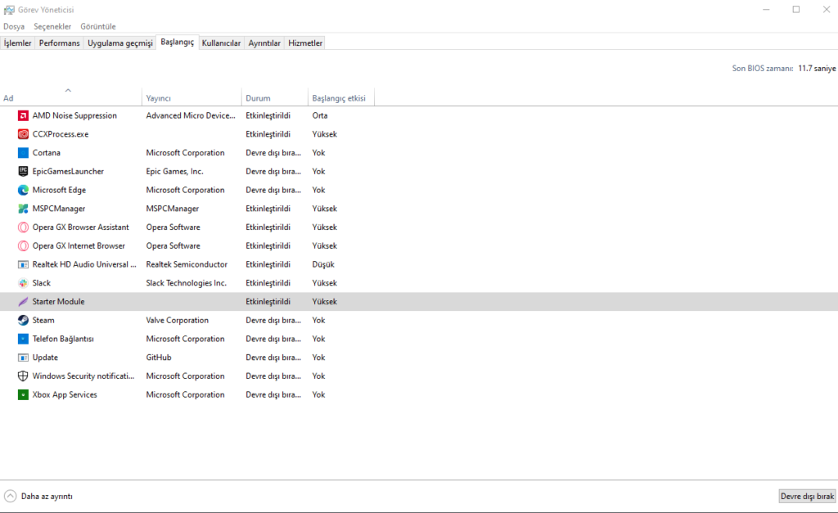Select the CCXProcess.exe name text
838x513 pixels.
(61, 134)
